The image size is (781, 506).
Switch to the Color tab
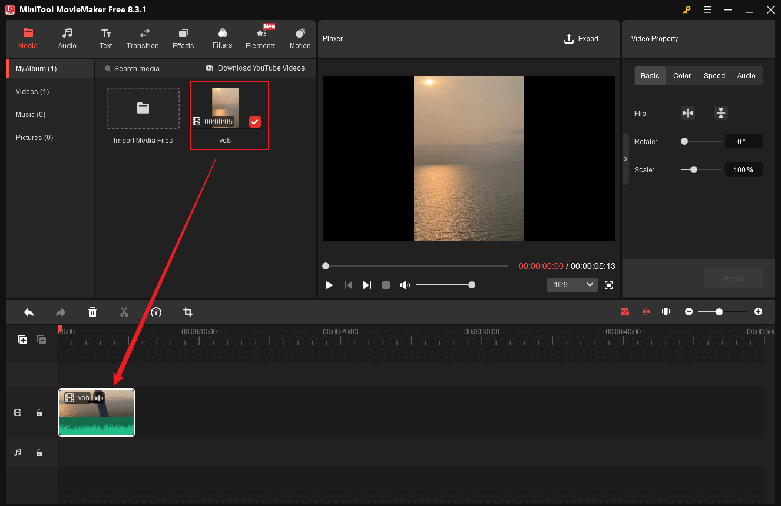tap(681, 75)
